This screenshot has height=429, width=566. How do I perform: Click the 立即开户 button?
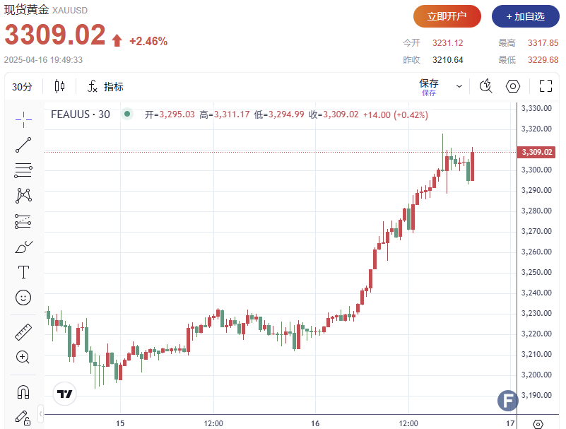click(447, 16)
